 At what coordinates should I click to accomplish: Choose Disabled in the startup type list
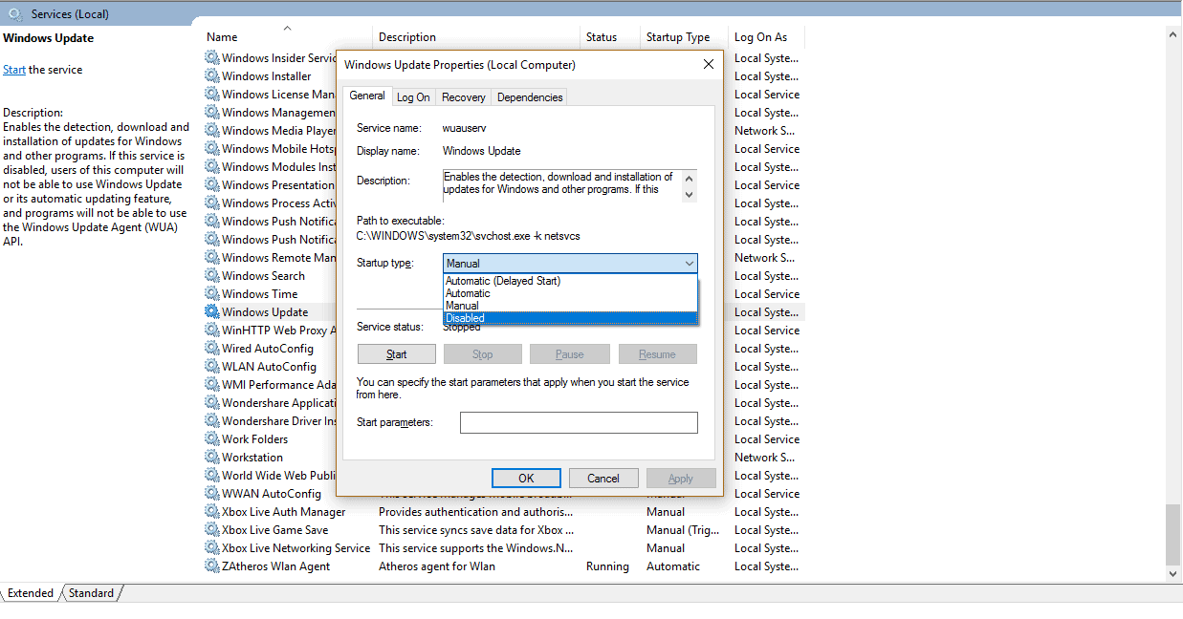point(570,318)
